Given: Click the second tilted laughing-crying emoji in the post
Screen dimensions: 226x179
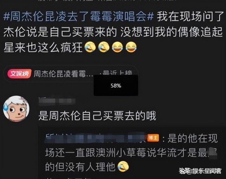Looking at the screenshot, I should [x=104, y=47].
